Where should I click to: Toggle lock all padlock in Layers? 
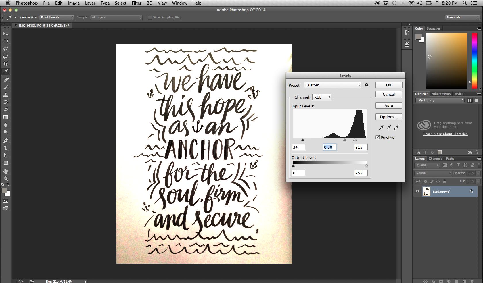(x=444, y=181)
